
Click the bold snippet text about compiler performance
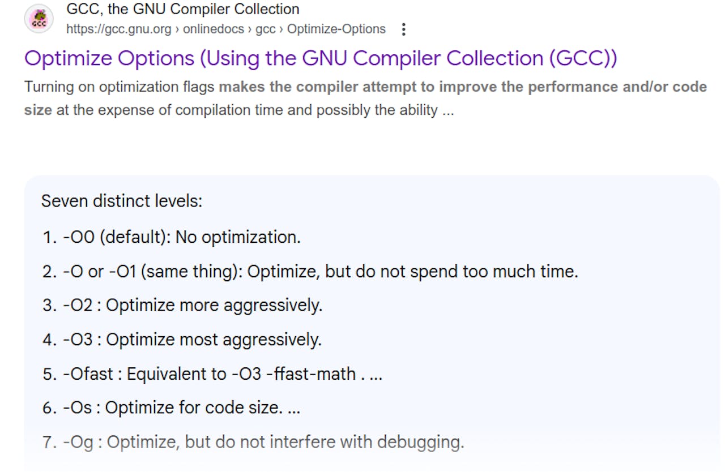pos(463,87)
